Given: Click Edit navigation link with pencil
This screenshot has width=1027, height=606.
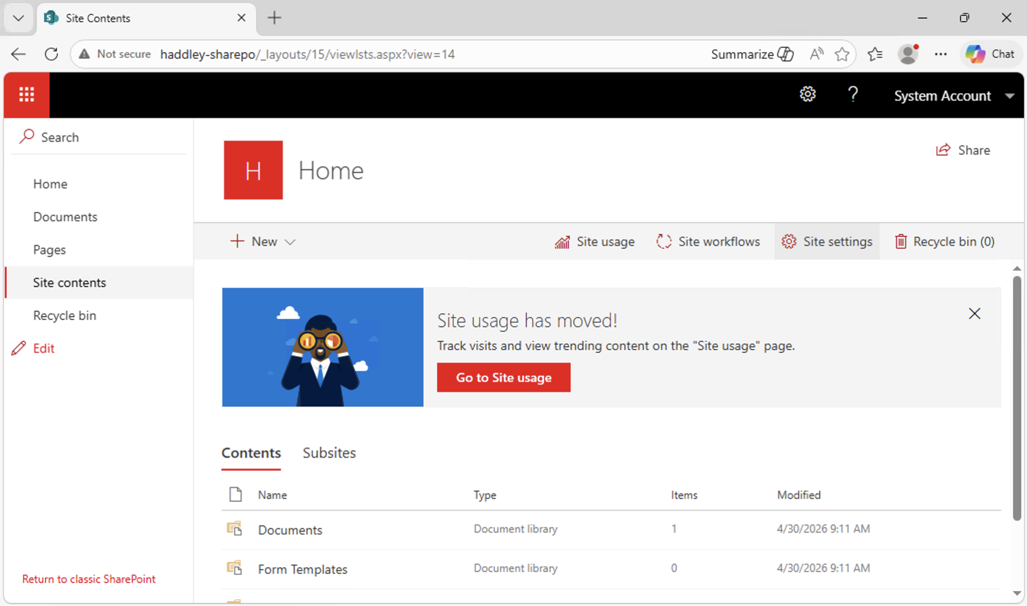Looking at the screenshot, I should 33,348.
